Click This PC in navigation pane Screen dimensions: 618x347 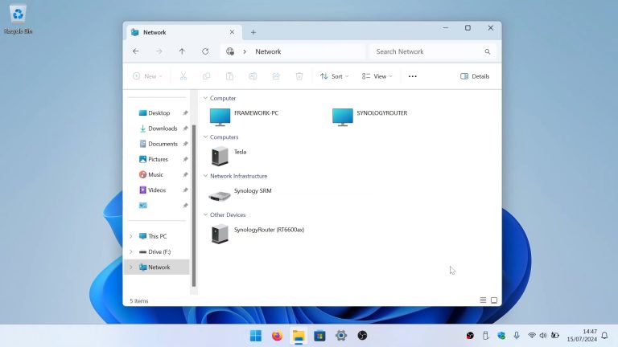[157, 236]
